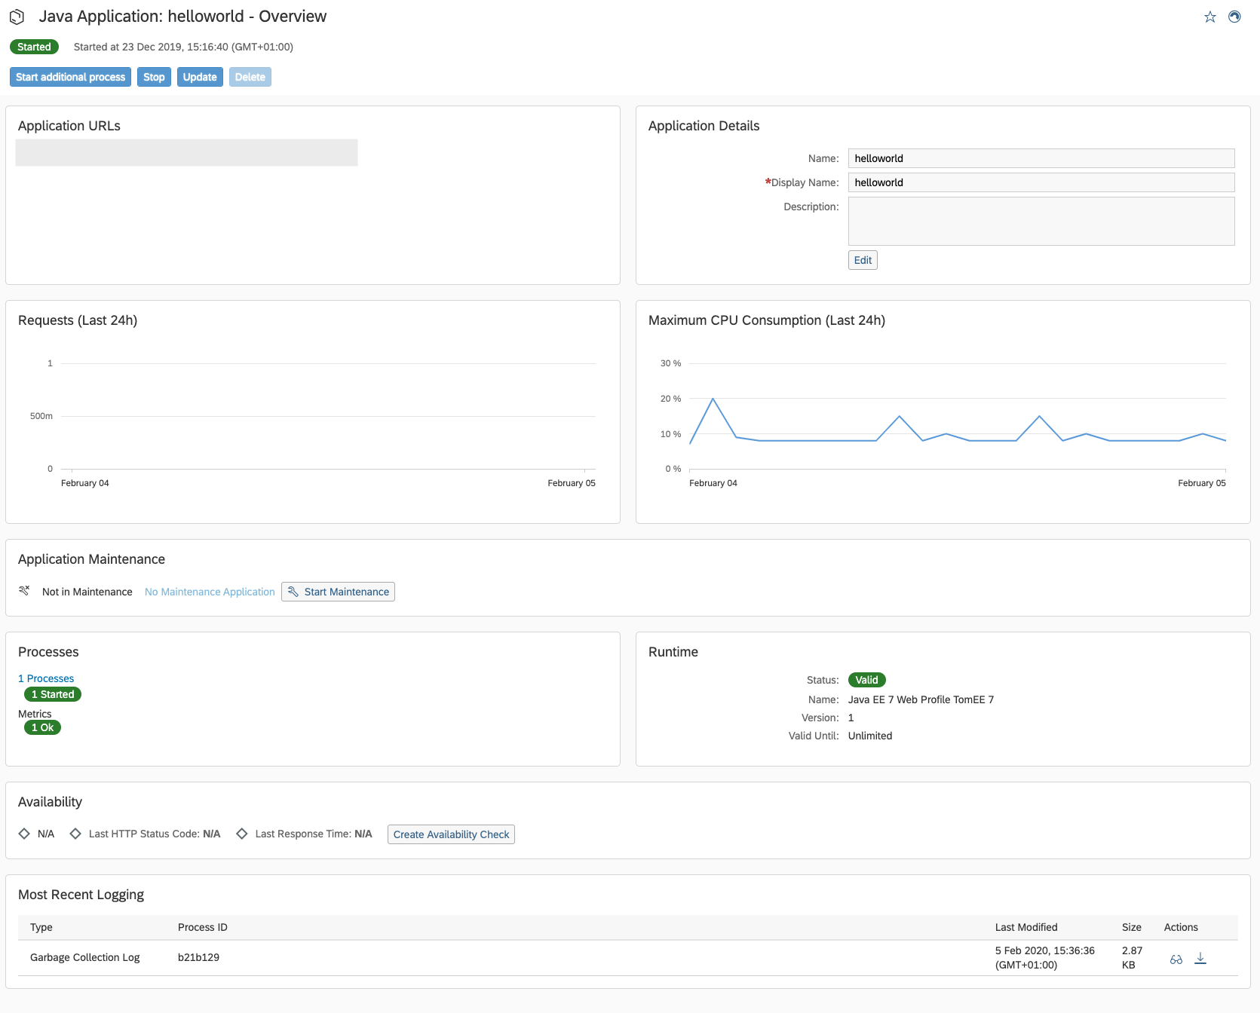Viewport: 1260px width, 1013px height.
Task: Click the diamond icon beside N/A availability status
Action: point(24,833)
